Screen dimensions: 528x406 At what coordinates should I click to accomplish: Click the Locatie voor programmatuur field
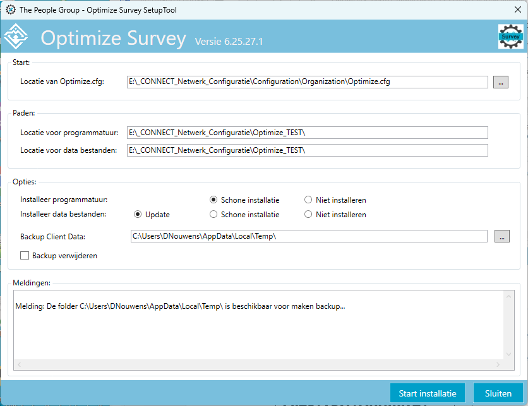(308, 133)
